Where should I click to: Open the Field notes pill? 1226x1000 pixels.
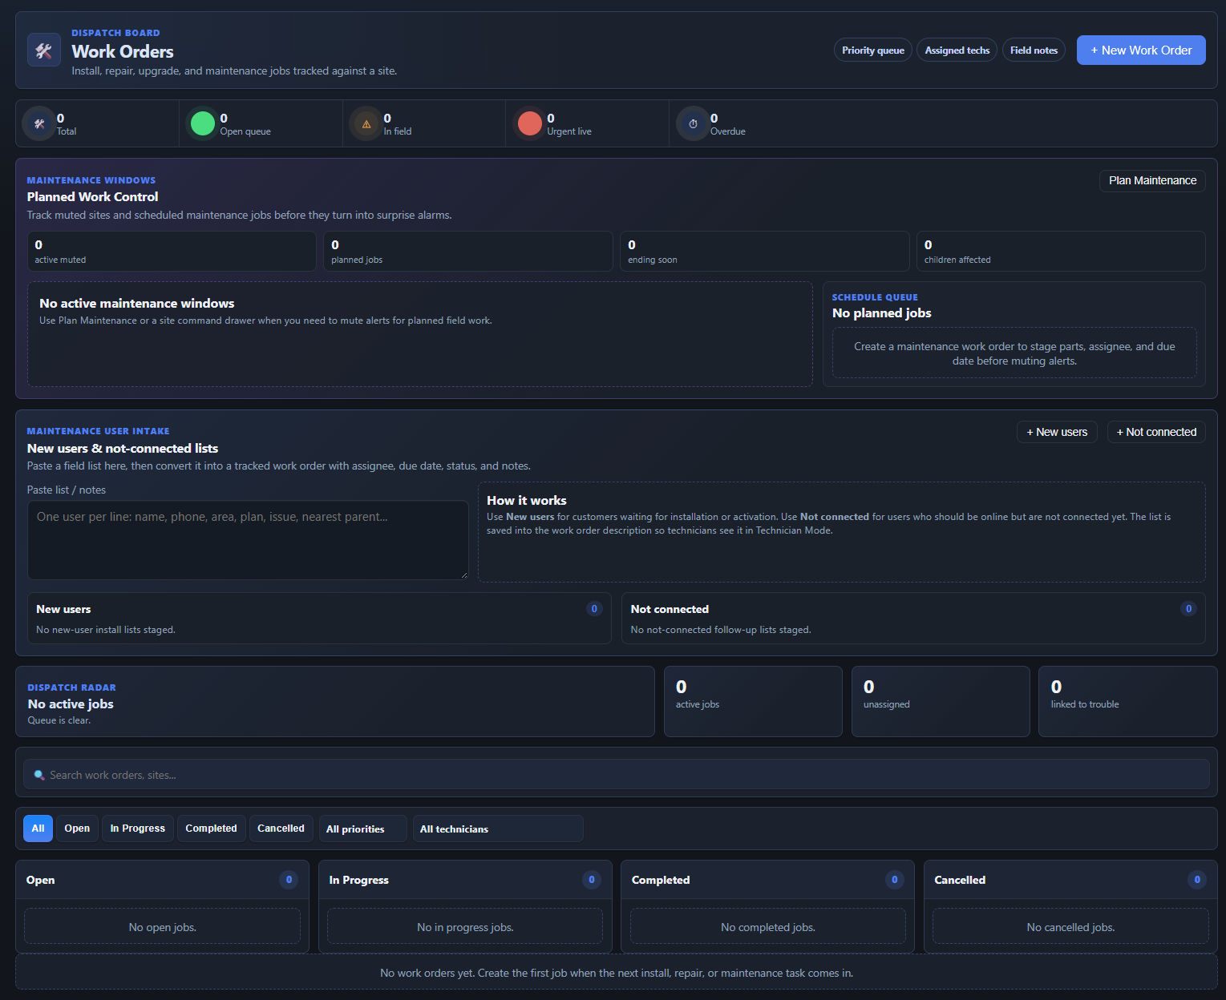click(1034, 50)
